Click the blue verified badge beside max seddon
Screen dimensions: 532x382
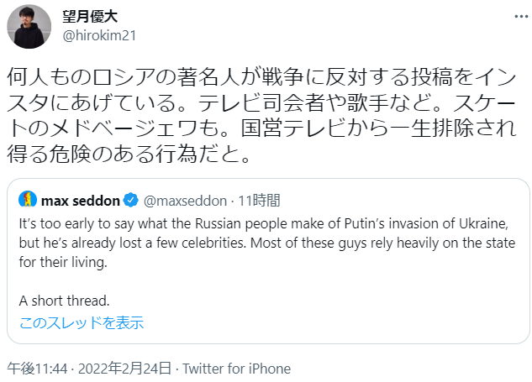pyautogui.click(x=131, y=201)
